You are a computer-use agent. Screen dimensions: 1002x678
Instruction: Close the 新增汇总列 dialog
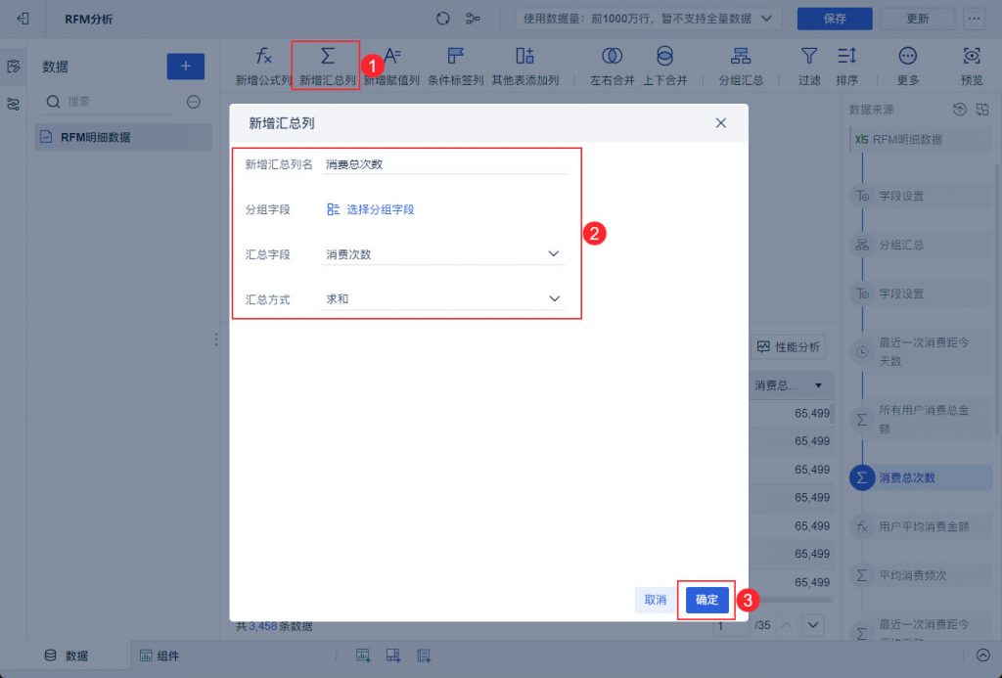721,122
